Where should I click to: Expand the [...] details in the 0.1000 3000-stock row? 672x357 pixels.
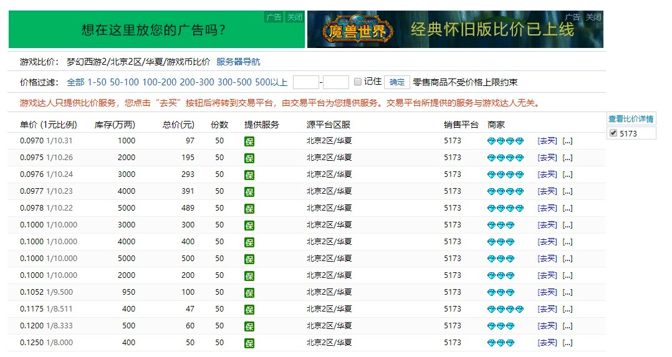pos(567,225)
